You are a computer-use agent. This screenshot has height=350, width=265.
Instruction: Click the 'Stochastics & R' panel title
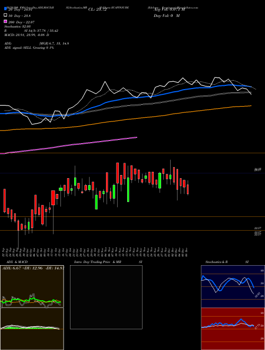pos(216,262)
